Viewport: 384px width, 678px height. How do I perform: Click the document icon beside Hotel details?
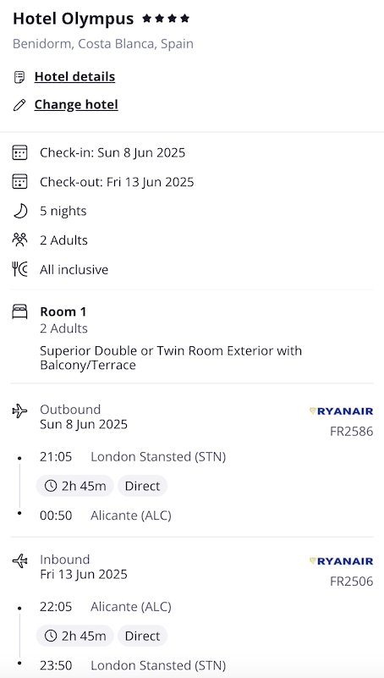19,77
